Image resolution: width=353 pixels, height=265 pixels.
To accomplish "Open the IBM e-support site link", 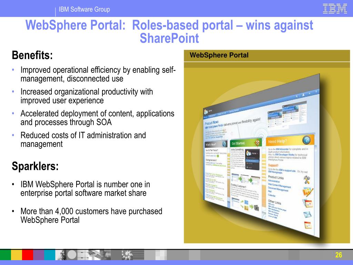I will [x=287, y=170].
